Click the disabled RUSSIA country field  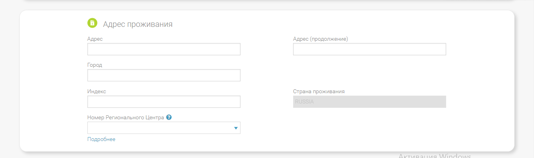click(x=369, y=102)
